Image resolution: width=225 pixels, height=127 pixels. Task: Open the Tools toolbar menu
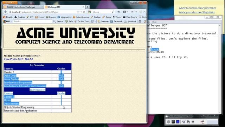(x=117, y=17)
